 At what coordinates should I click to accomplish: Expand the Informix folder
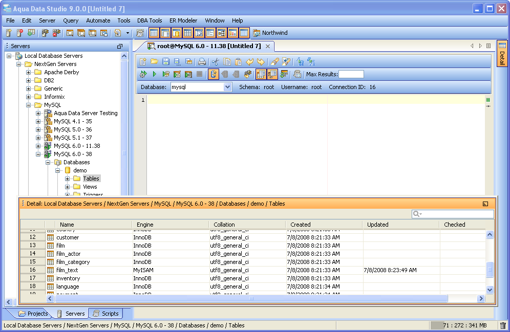point(29,97)
